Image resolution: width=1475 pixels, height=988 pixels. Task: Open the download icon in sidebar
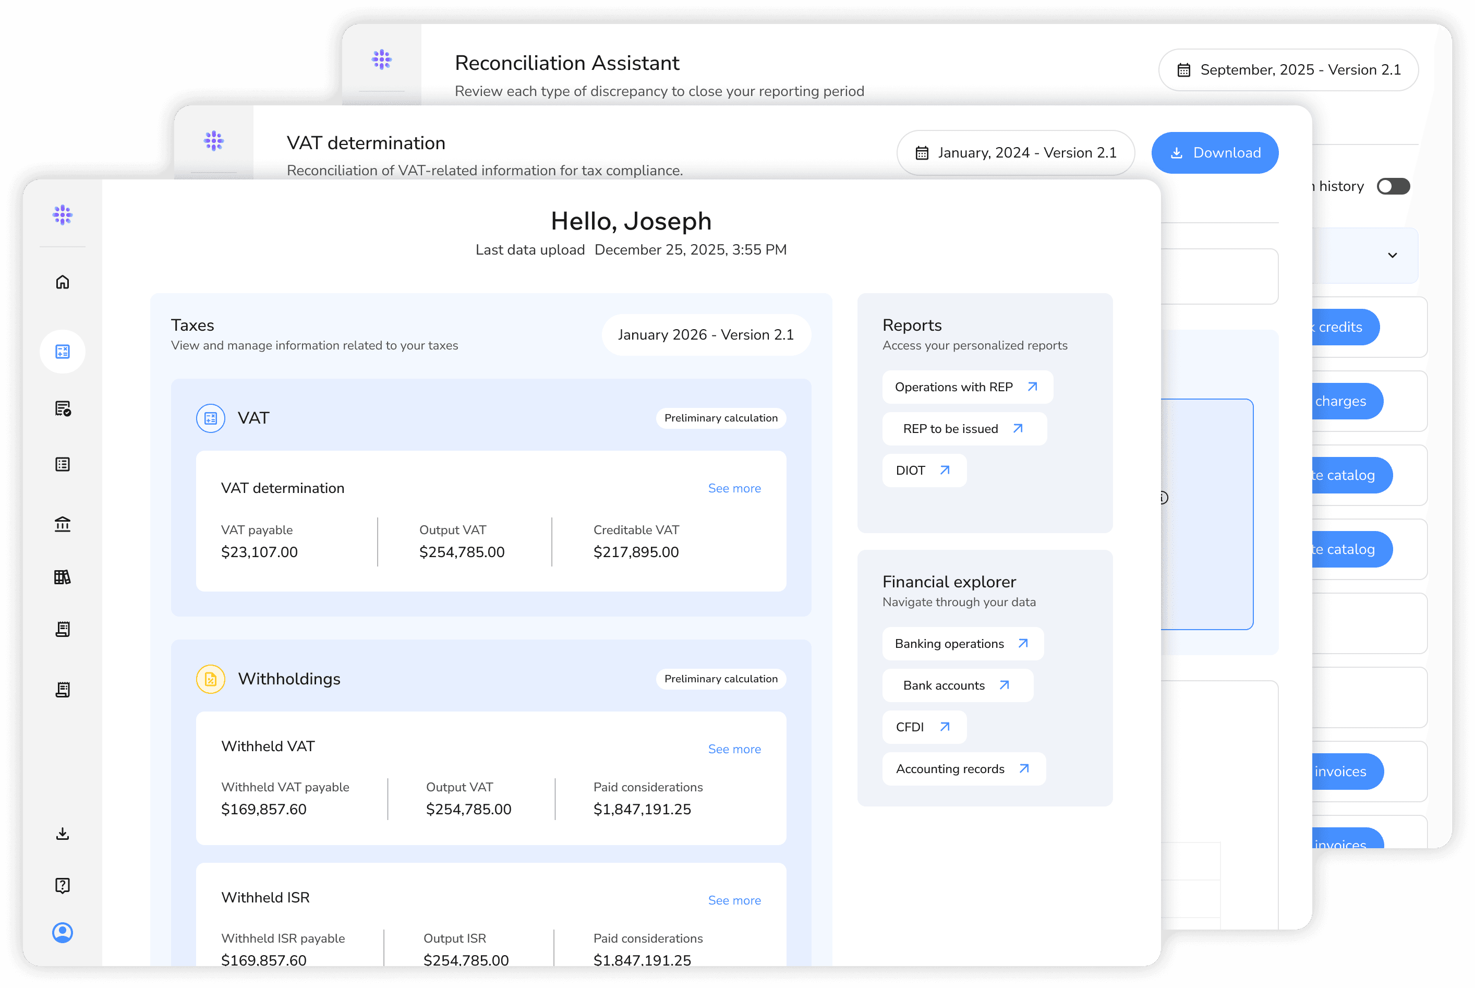(x=63, y=834)
